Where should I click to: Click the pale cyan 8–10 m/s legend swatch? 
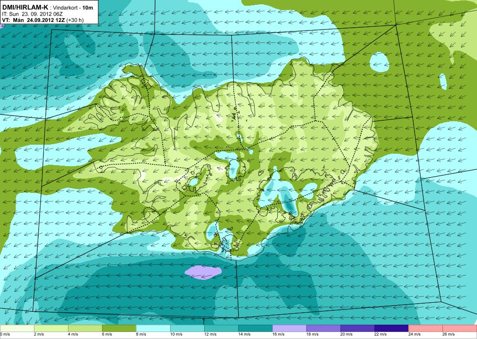153,328
